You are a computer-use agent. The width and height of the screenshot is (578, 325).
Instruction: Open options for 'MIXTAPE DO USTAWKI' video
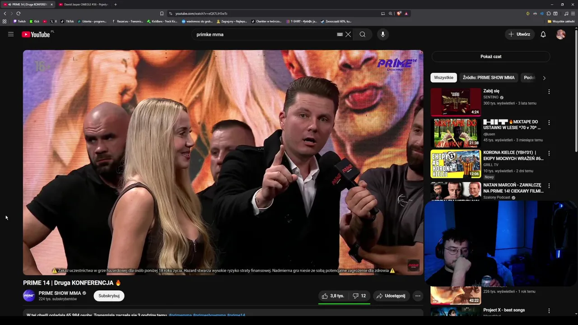pyautogui.click(x=549, y=122)
